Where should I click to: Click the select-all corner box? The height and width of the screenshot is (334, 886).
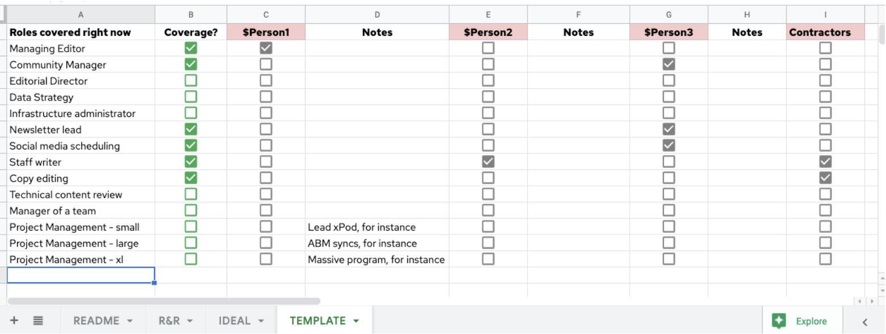pos(3,14)
